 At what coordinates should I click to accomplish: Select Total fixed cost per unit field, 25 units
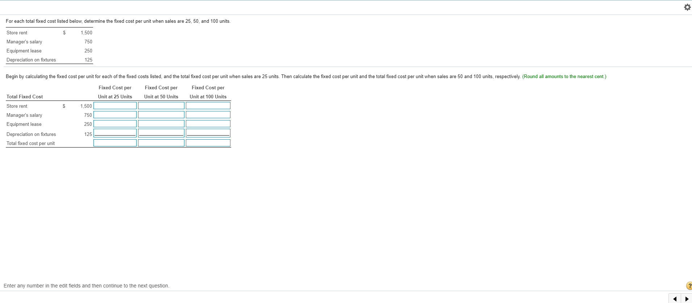(x=115, y=143)
